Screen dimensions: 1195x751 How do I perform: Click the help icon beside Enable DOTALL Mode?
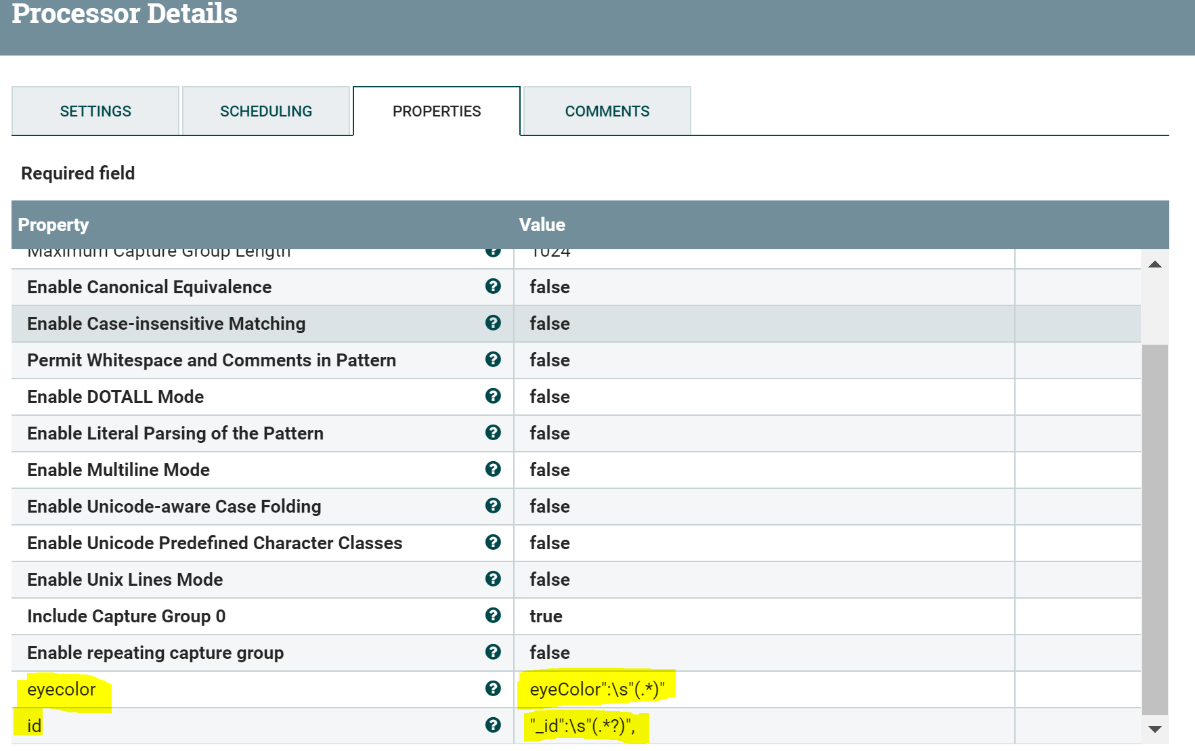coord(494,397)
